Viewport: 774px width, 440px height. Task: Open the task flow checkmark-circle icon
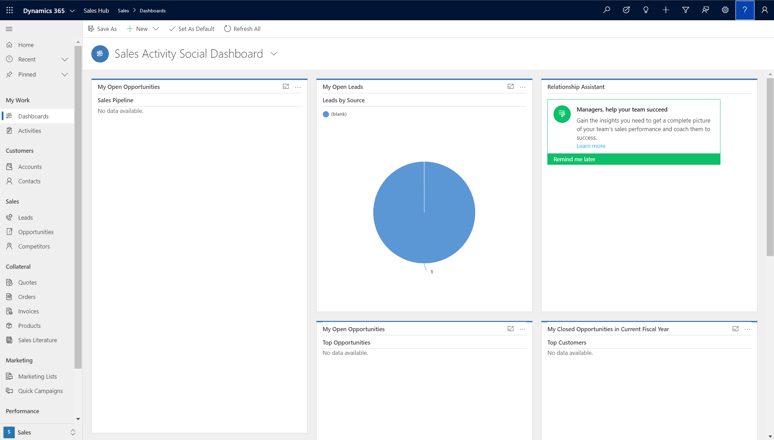tap(626, 10)
